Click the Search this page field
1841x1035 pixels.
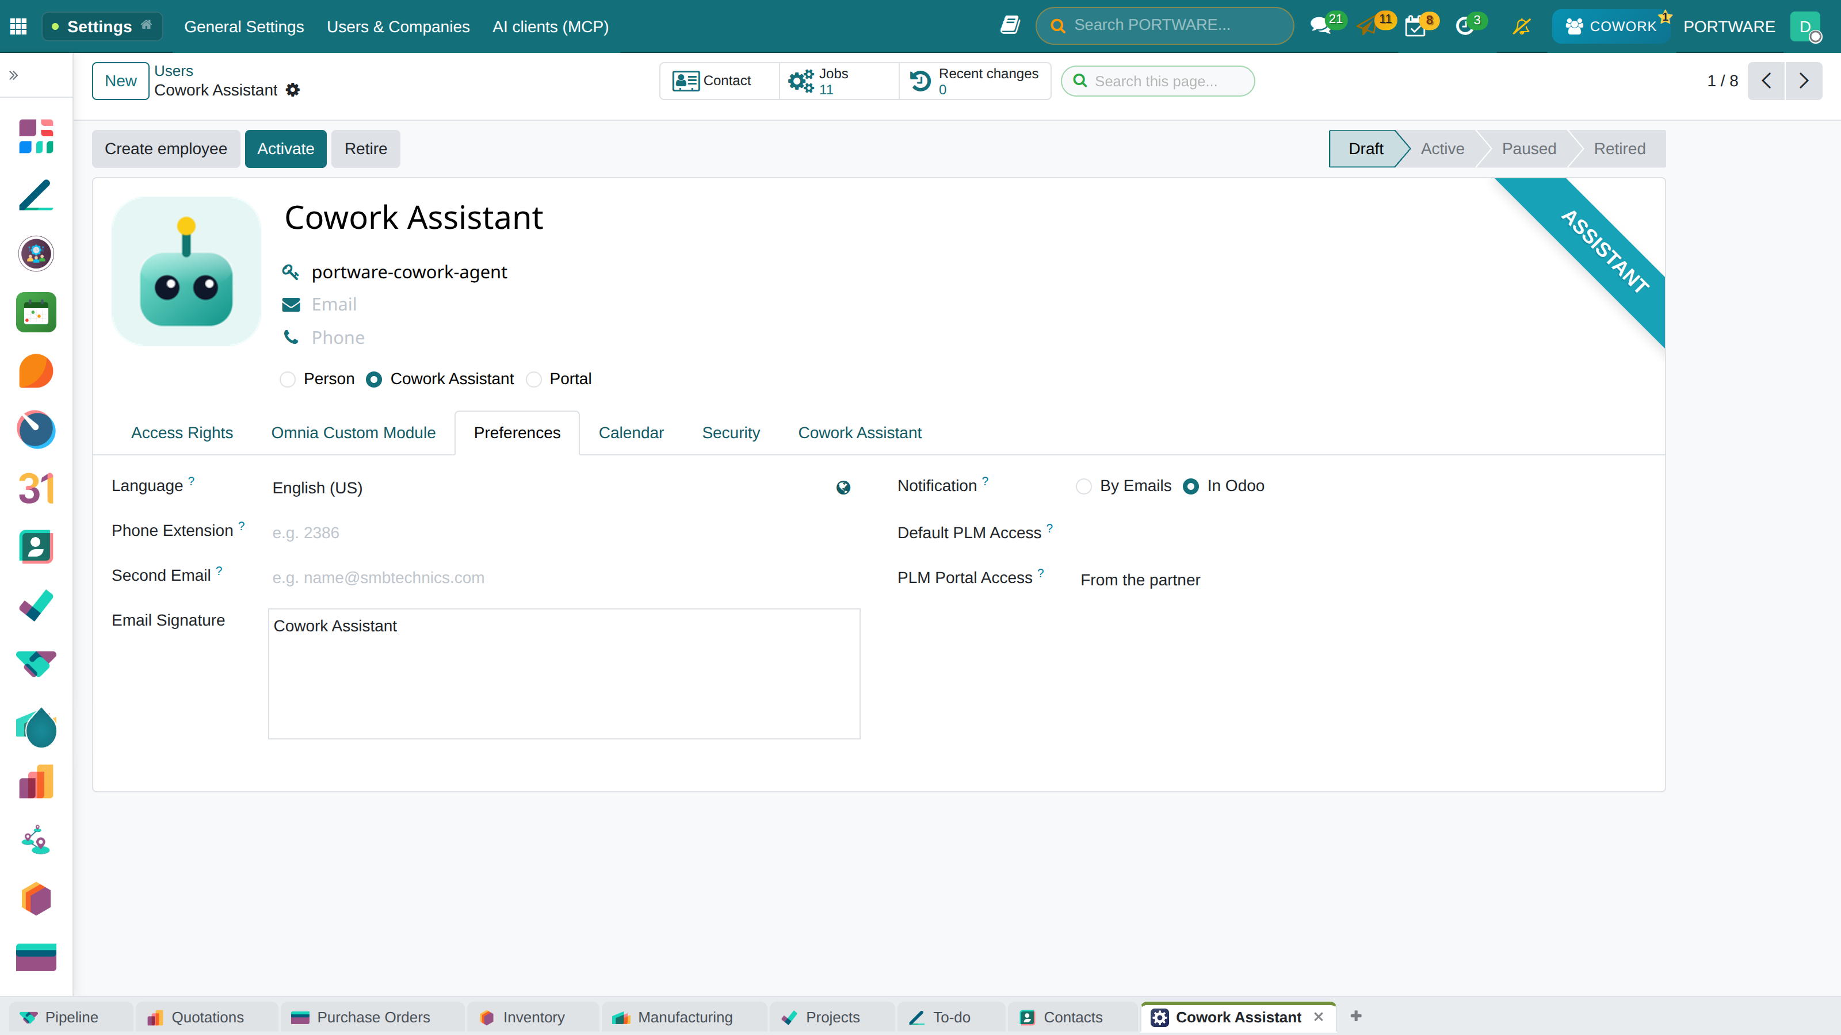coord(1158,80)
